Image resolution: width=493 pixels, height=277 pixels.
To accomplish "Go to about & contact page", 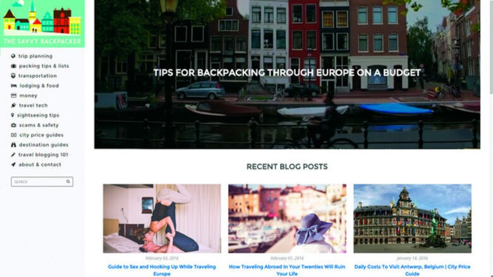I will point(40,165).
